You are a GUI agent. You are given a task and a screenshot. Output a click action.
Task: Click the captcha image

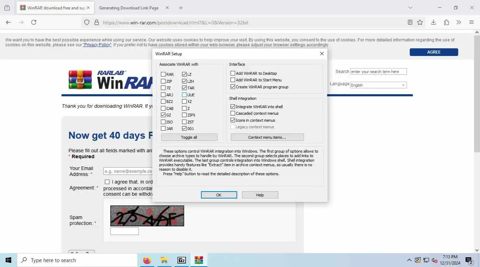(147, 216)
